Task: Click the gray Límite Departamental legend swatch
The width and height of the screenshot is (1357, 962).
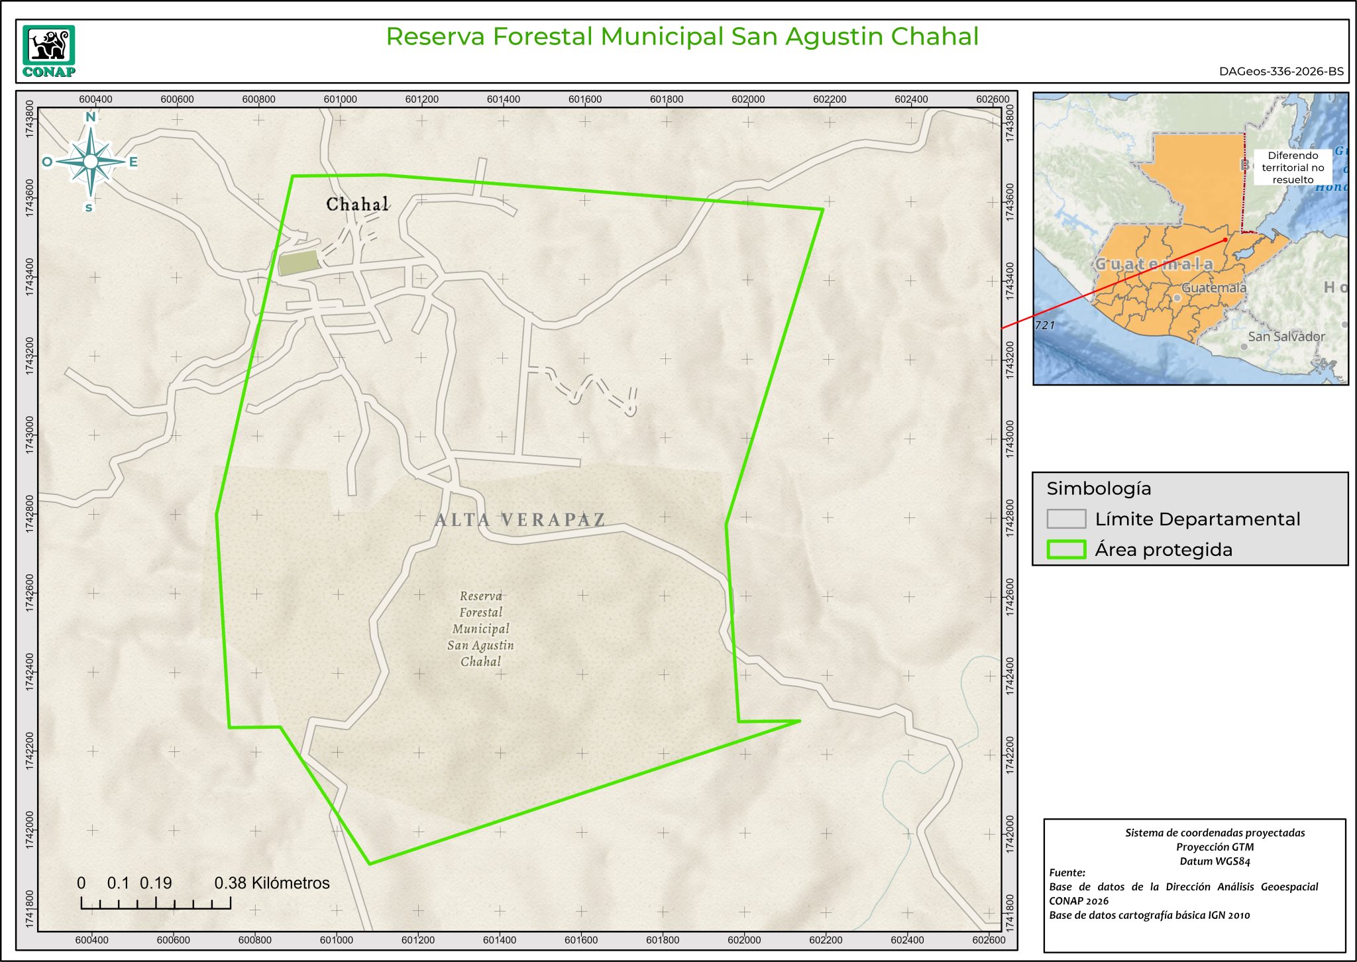Action: pyautogui.click(x=1065, y=518)
